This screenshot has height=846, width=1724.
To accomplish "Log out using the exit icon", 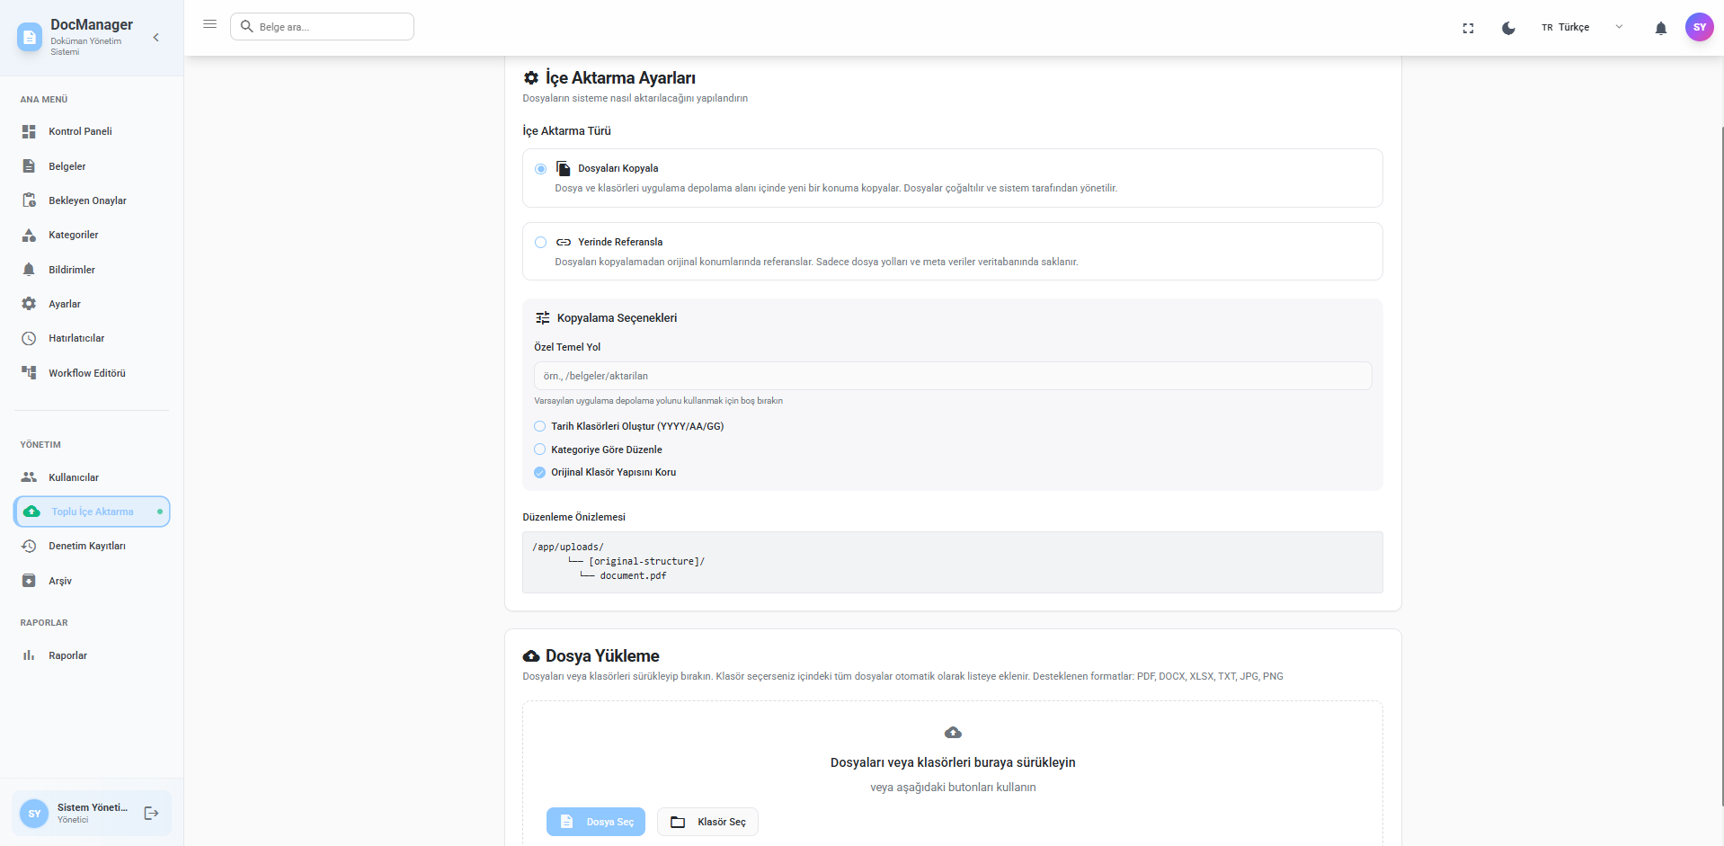I will [x=149, y=813].
